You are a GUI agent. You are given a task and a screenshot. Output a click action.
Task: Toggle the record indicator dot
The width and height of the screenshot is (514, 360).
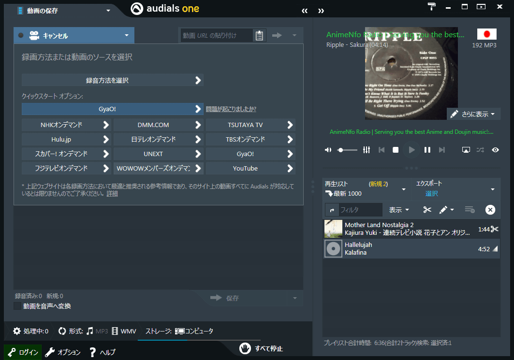coord(21,35)
